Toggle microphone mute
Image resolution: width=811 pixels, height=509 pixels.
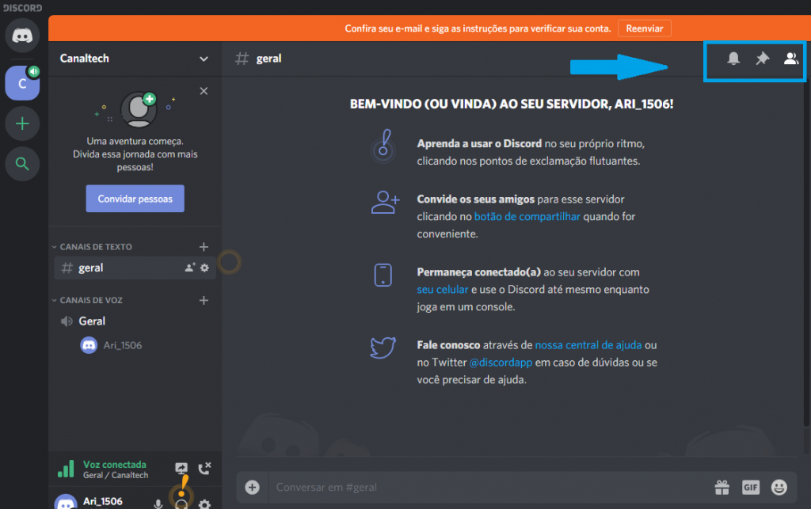158,503
